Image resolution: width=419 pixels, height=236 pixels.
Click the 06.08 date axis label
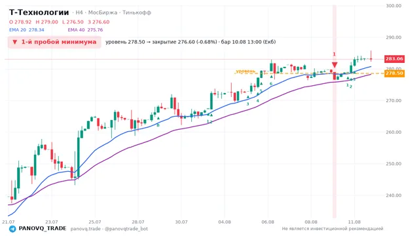(x=268, y=222)
